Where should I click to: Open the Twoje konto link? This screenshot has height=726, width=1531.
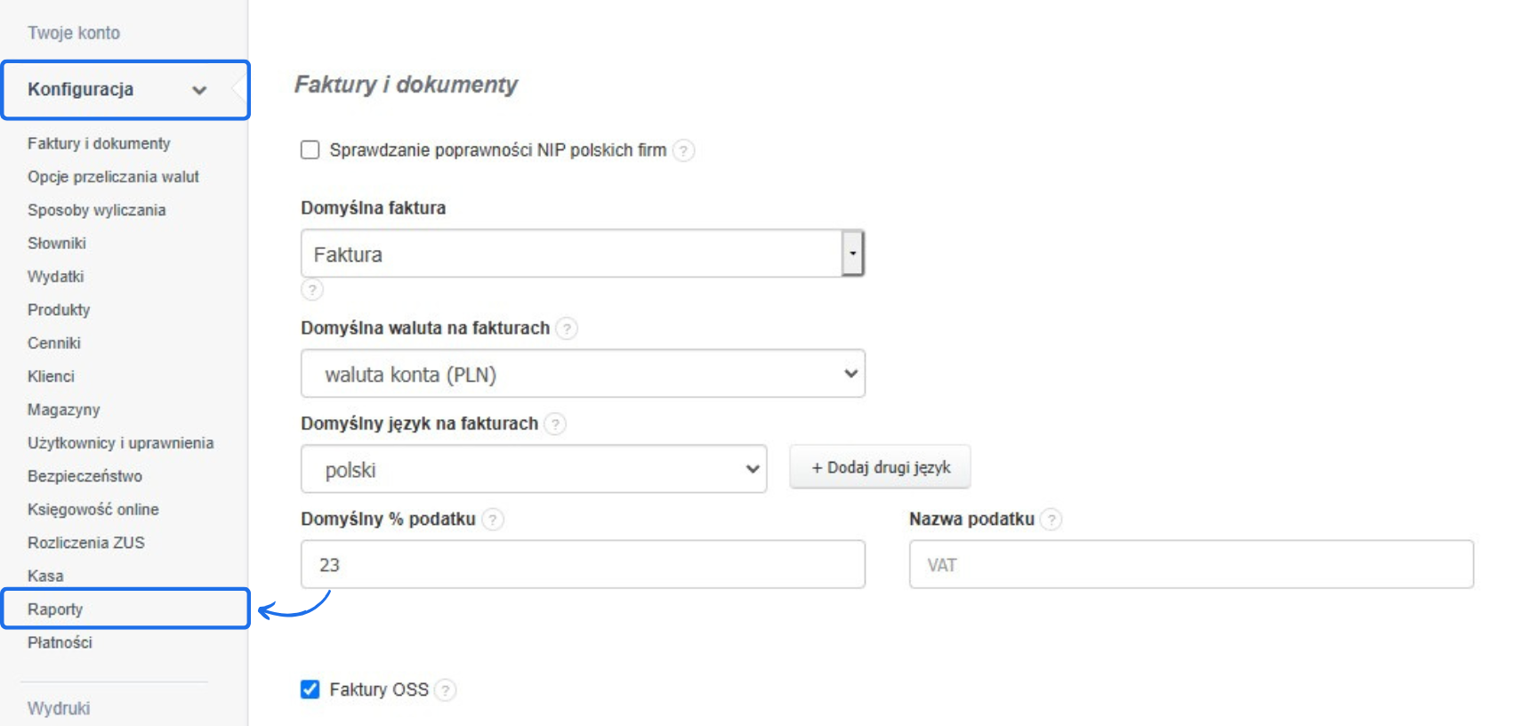[x=74, y=33]
